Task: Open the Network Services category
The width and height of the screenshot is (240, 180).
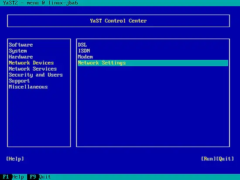Action: coord(33,69)
